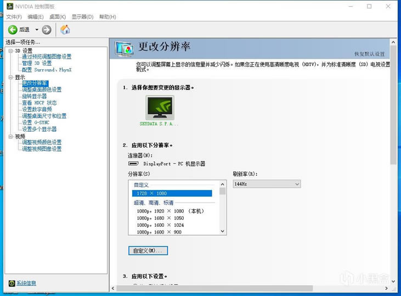Minimize the NVIDIA control panel window
Image resolution: width=401 pixels, height=296 pixels.
click(x=351, y=7)
